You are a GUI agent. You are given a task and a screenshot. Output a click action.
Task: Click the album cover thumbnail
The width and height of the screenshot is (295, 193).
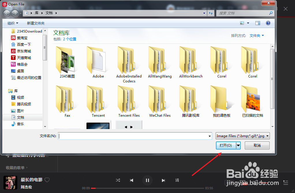click(x=10, y=183)
